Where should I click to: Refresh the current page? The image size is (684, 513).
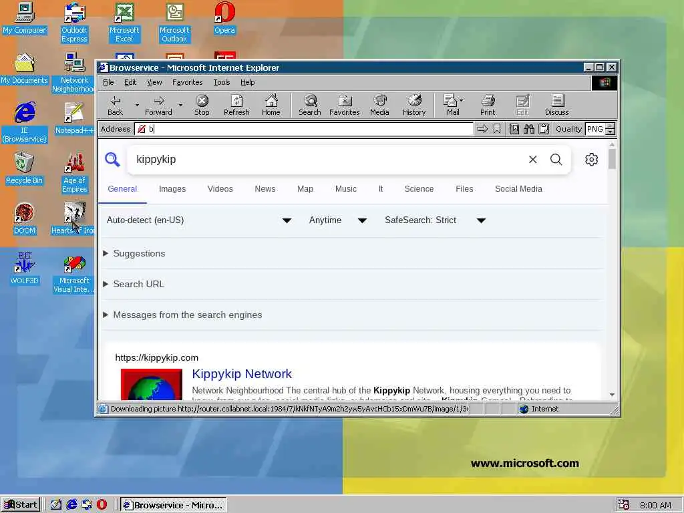click(236, 105)
